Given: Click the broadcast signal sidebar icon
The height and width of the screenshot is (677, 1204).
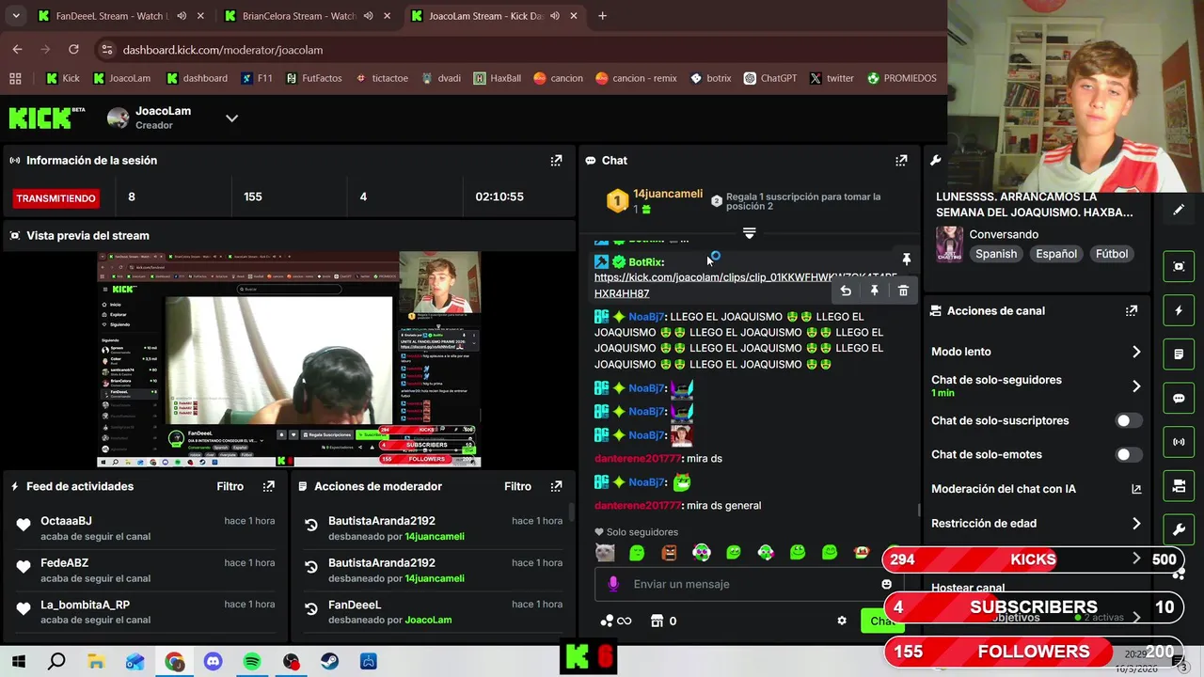Looking at the screenshot, I should coord(1179,442).
